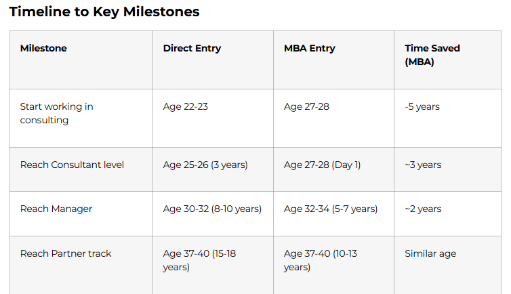Click the 'Reach Manager' row label
511x294 pixels.
(56, 209)
